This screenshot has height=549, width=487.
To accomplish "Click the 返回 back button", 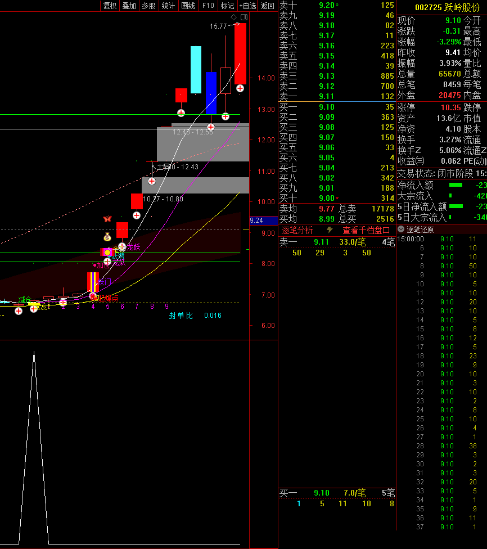I will click(x=268, y=6).
